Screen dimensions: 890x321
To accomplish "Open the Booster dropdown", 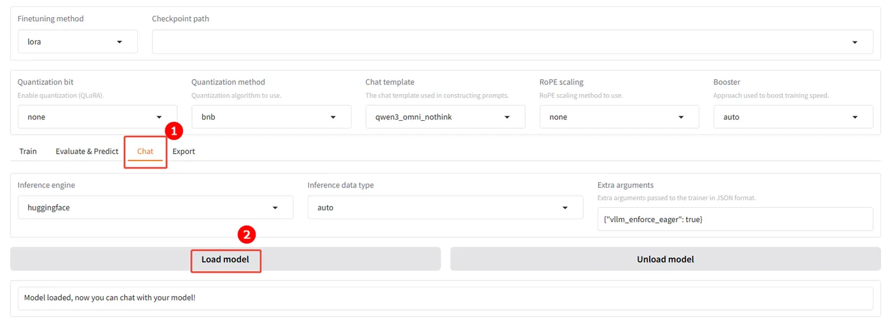I will 793,117.
